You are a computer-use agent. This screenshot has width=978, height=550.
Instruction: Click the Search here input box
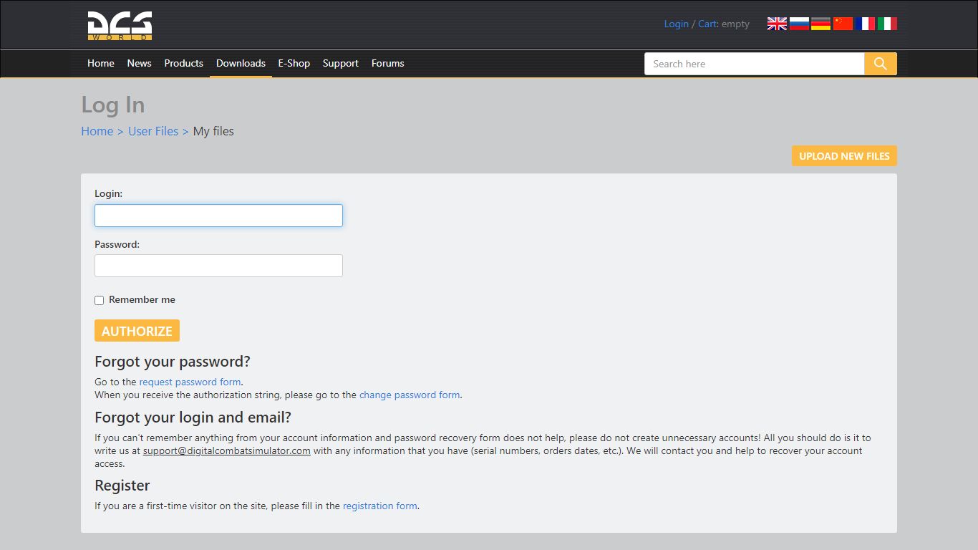pos(755,64)
